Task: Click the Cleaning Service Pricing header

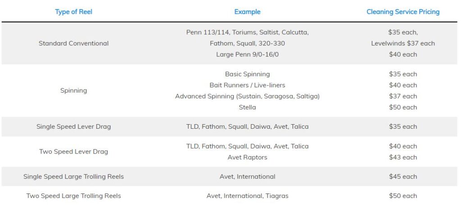Action: pyautogui.click(x=403, y=12)
